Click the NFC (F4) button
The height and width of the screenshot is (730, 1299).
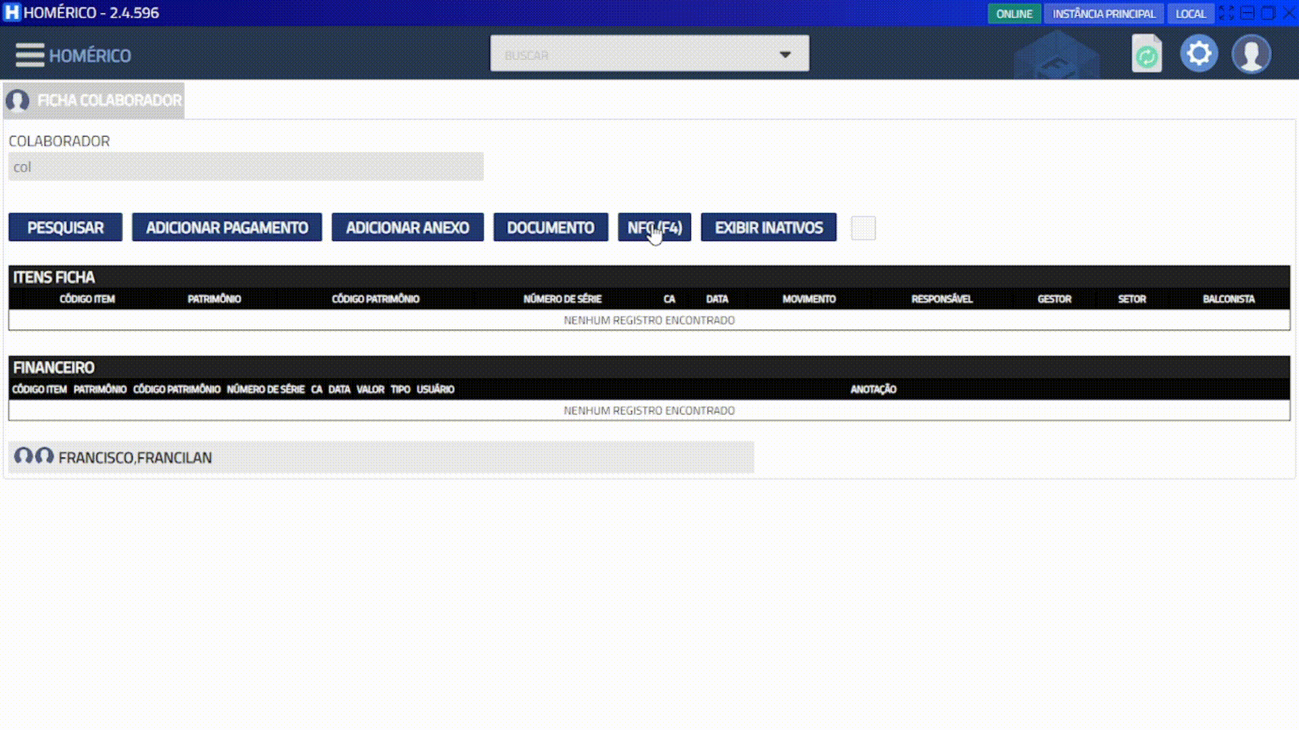point(654,228)
